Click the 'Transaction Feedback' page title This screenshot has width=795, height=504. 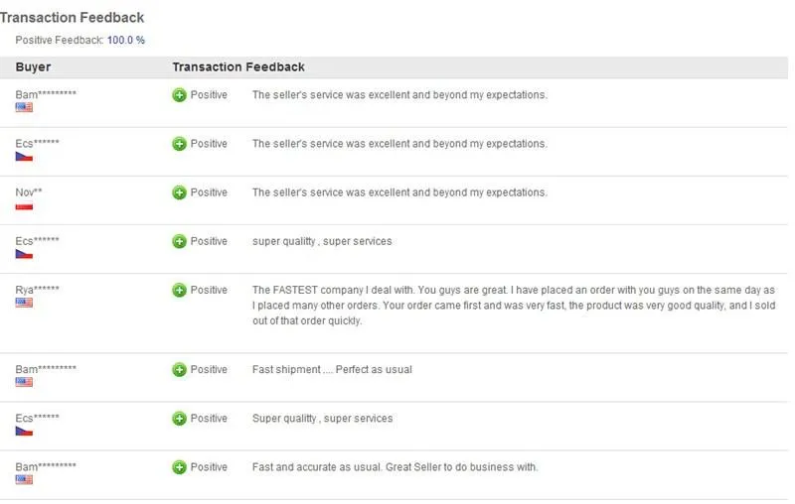[x=72, y=18]
